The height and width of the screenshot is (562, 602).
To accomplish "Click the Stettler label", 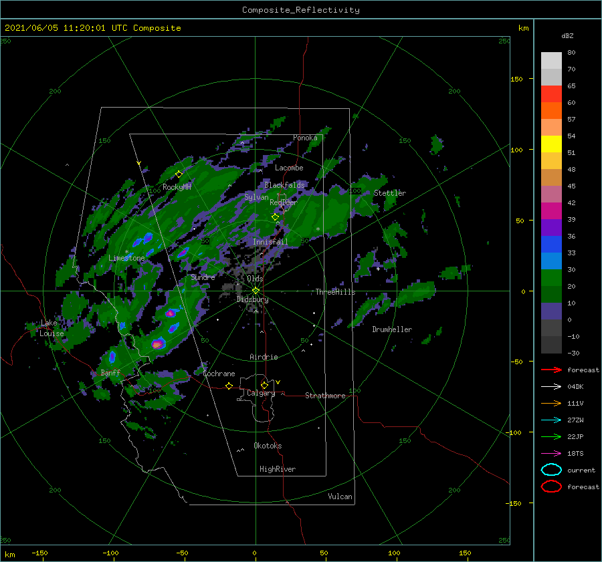I will [390, 193].
